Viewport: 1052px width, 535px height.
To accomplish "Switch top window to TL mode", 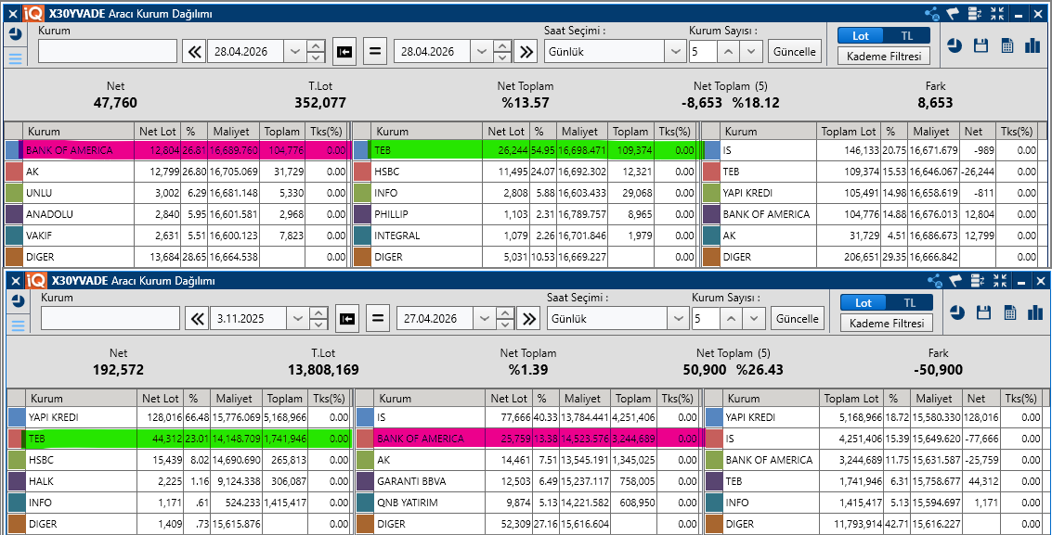I will click(906, 35).
